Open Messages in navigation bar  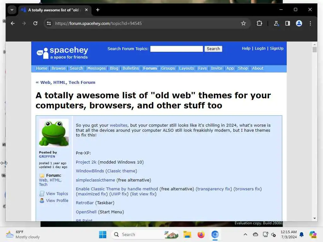[x=97, y=68]
